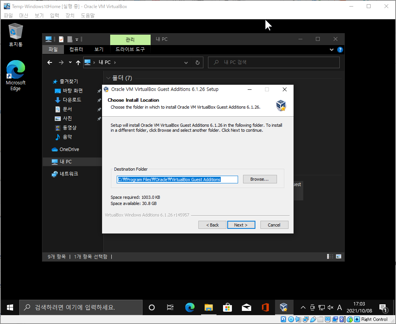Image resolution: width=396 pixels, height=324 pixels.
Task: Open the Mail app from the guest taskbar
Action: (x=247, y=307)
